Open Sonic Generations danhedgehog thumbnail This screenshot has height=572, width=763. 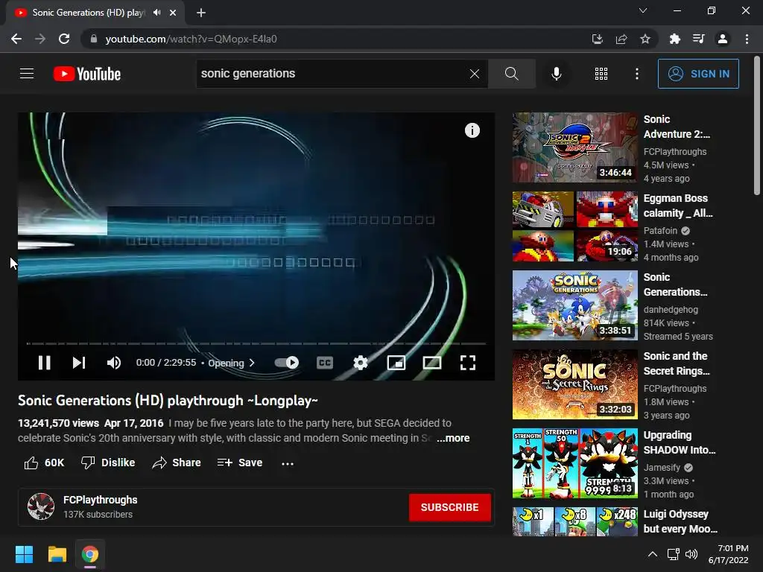tap(574, 305)
